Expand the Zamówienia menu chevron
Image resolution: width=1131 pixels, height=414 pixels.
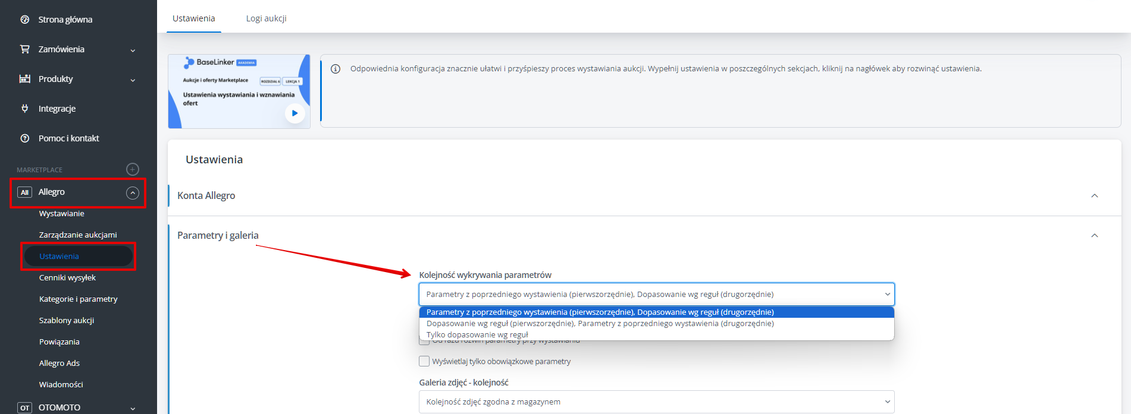point(133,50)
